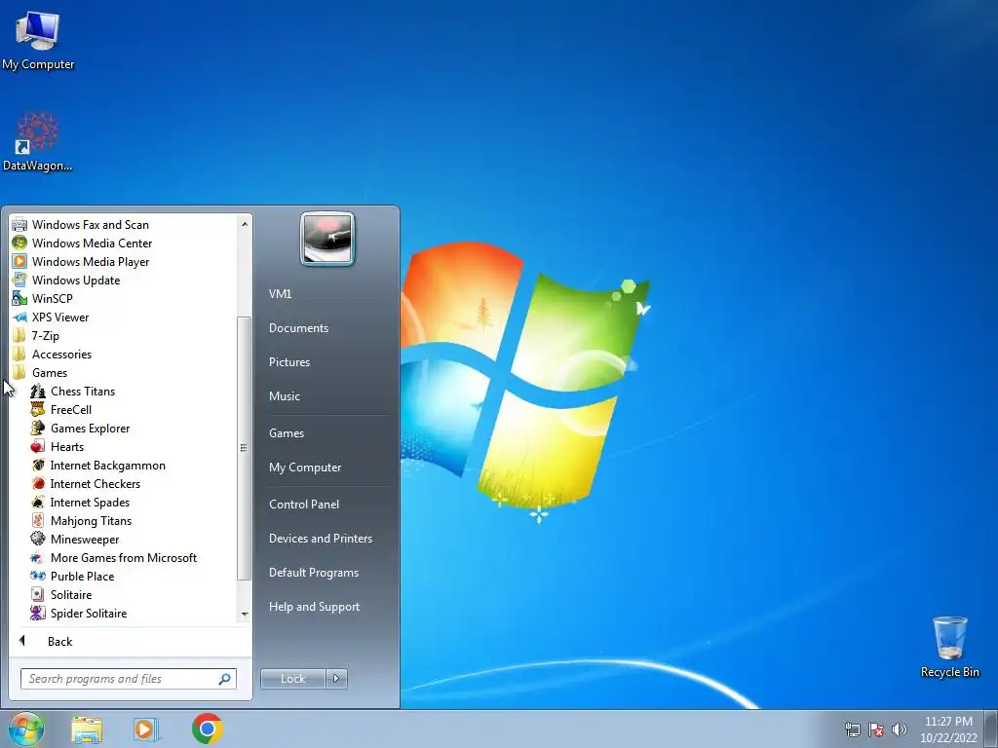
Task: Open More Games from Microsoft icon
Action: pyautogui.click(x=38, y=557)
